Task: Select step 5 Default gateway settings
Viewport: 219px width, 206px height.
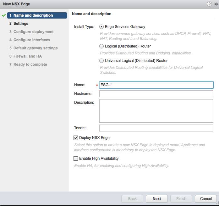Action: (x=33, y=48)
